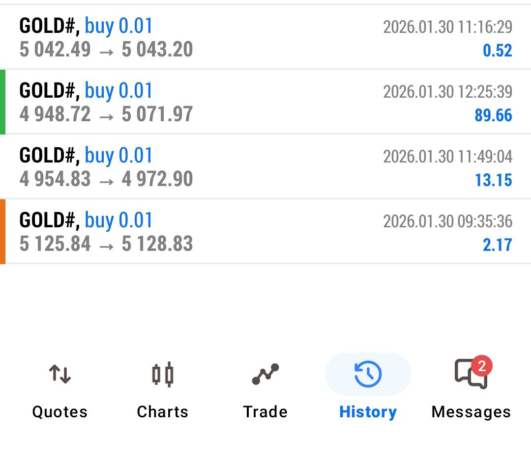Switch to the Quotes tab label
The image size is (531, 459).
pyautogui.click(x=59, y=412)
